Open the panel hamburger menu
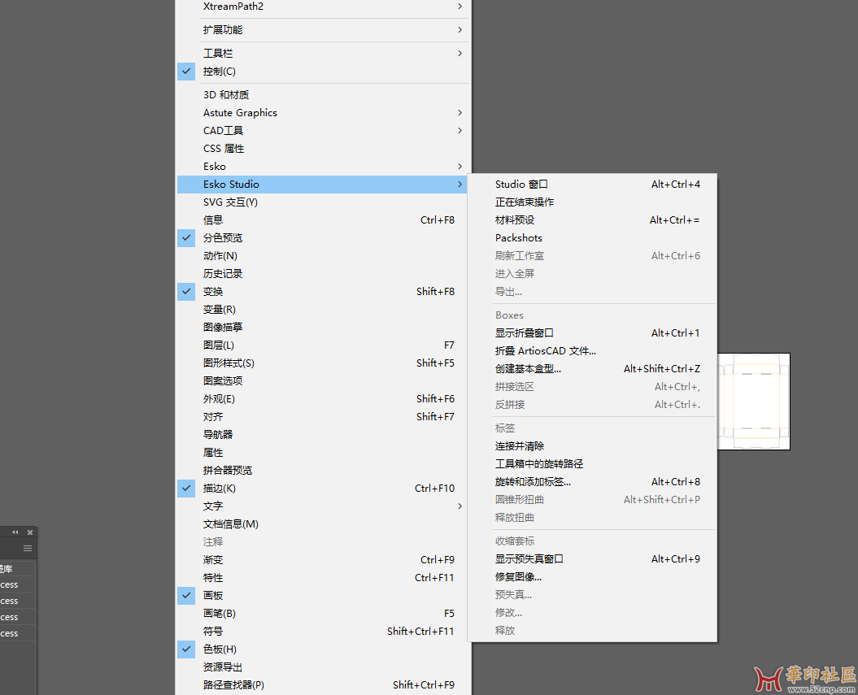Viewport: 858px width, 695px height. [x=28, y=548]
